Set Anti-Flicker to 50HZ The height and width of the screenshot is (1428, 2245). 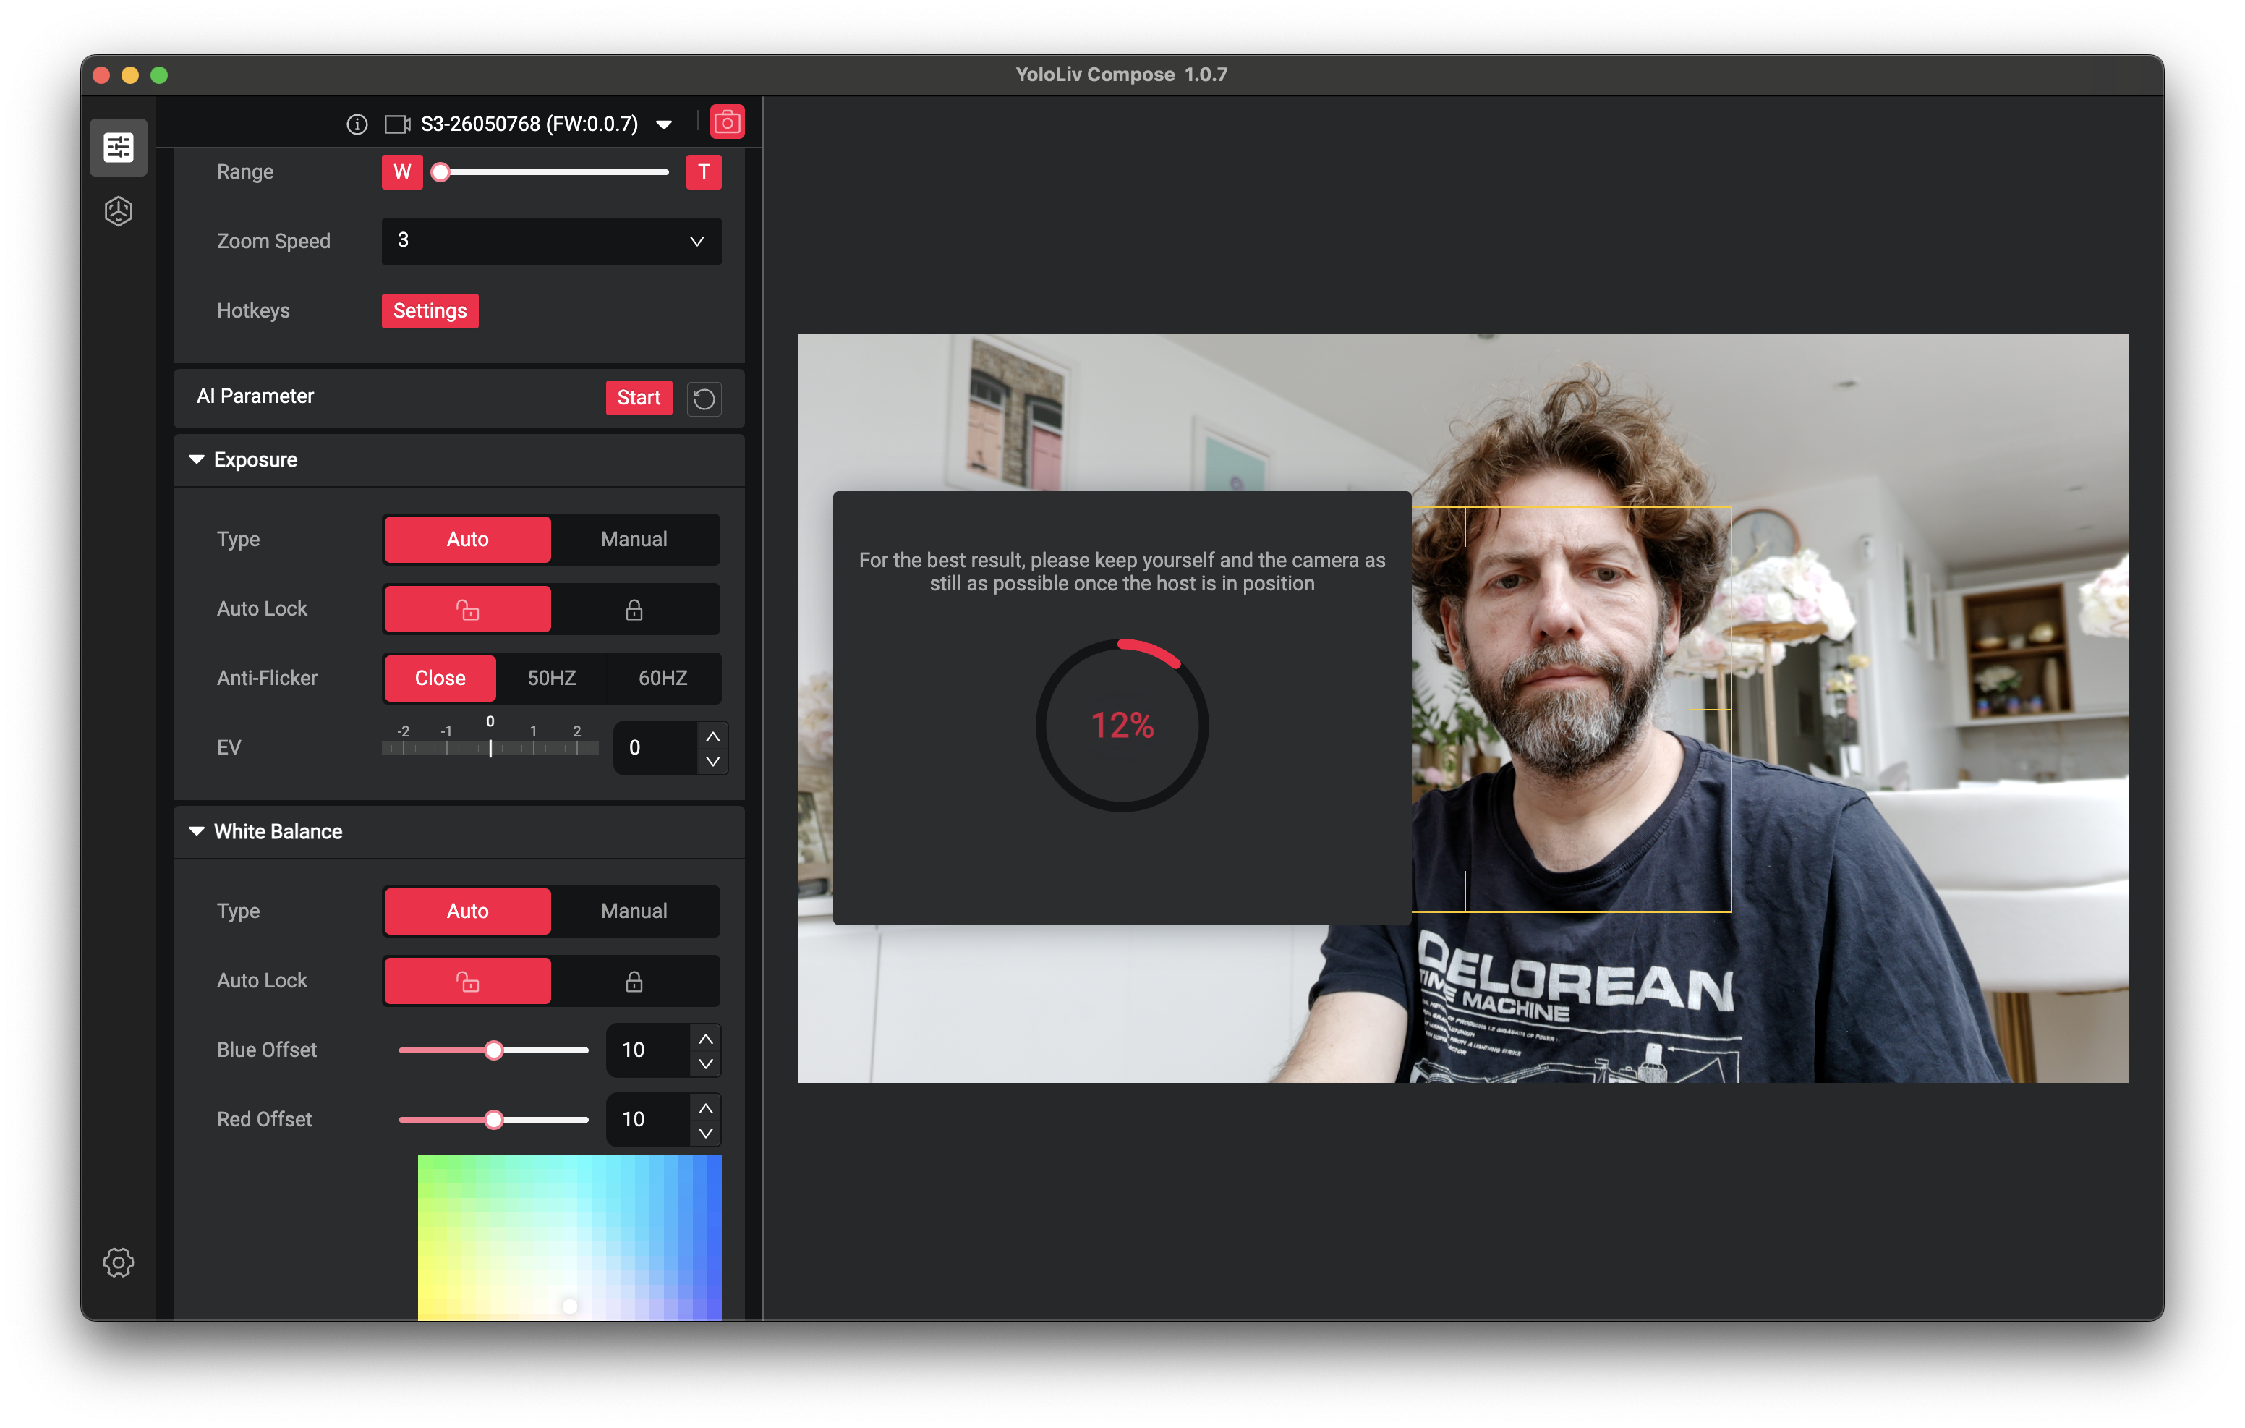[551, 678]
